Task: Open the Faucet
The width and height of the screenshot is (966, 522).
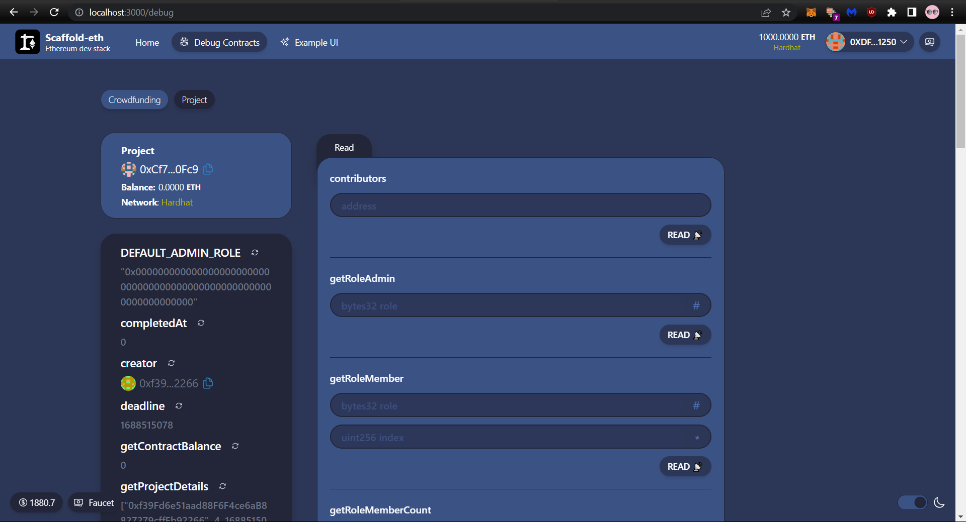Action: (93, 502)
